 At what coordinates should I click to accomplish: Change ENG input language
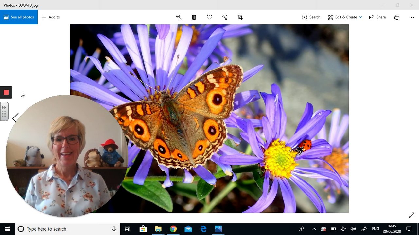pos(375,229)
